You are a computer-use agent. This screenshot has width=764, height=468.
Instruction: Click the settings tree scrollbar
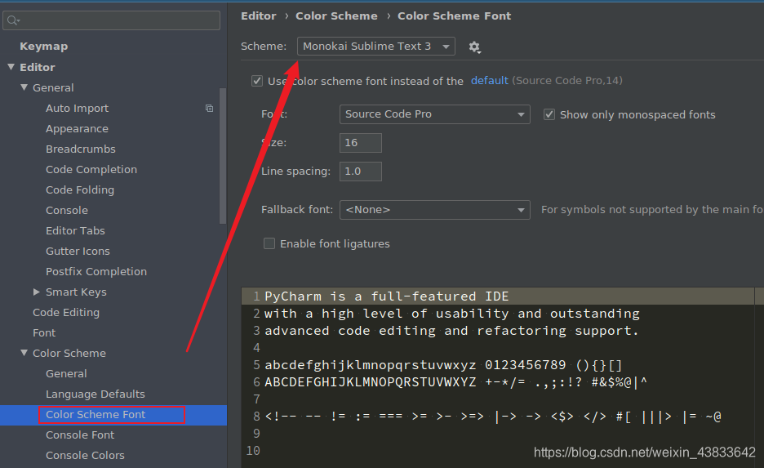pyautogui.click(x=223, y=156)
